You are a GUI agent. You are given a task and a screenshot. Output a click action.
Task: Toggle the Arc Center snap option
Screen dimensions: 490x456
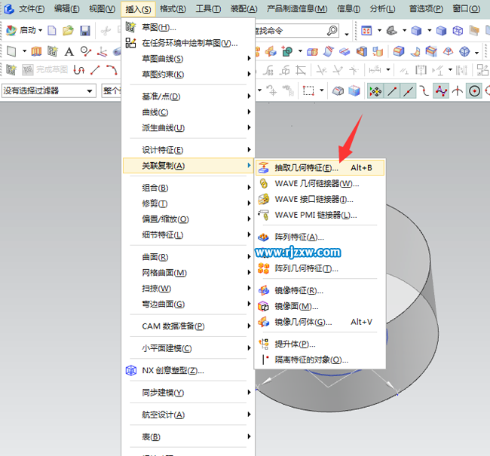pyautogui.click(x=474, y=91)
